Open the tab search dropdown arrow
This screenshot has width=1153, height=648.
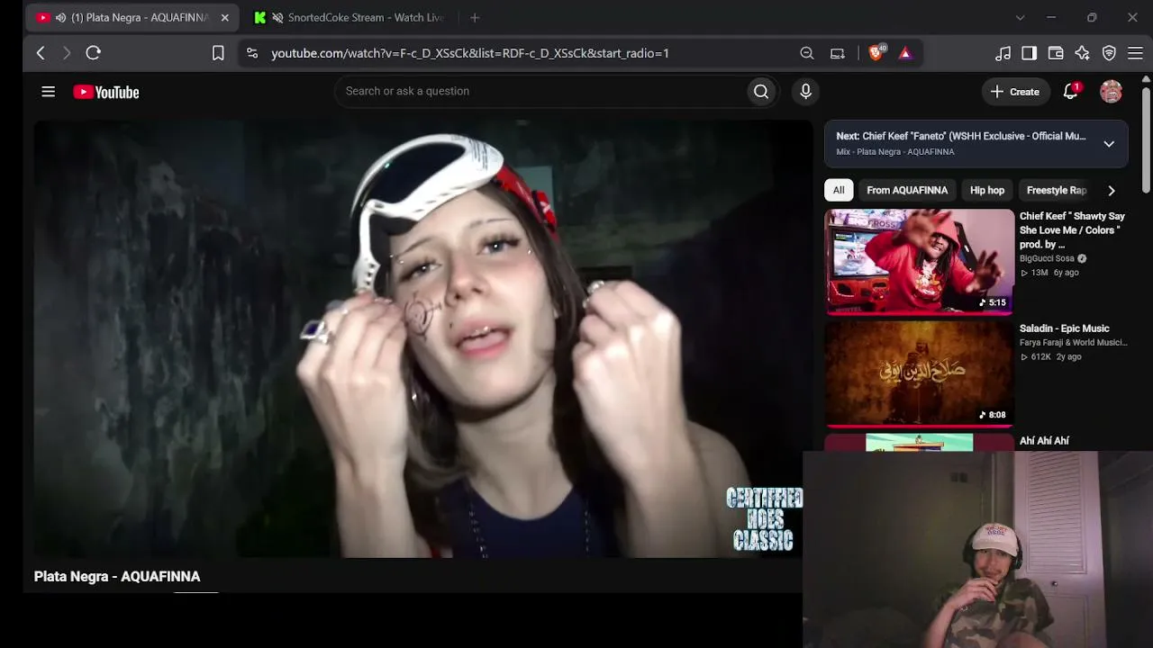point(1020,18)
